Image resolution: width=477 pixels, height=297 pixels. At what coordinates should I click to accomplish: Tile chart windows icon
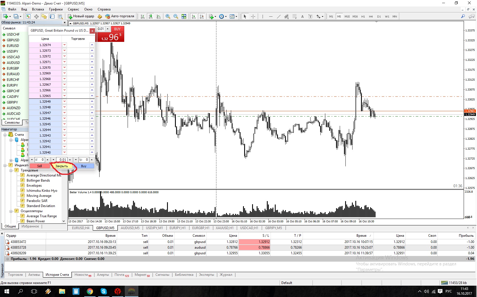[184, 16]
